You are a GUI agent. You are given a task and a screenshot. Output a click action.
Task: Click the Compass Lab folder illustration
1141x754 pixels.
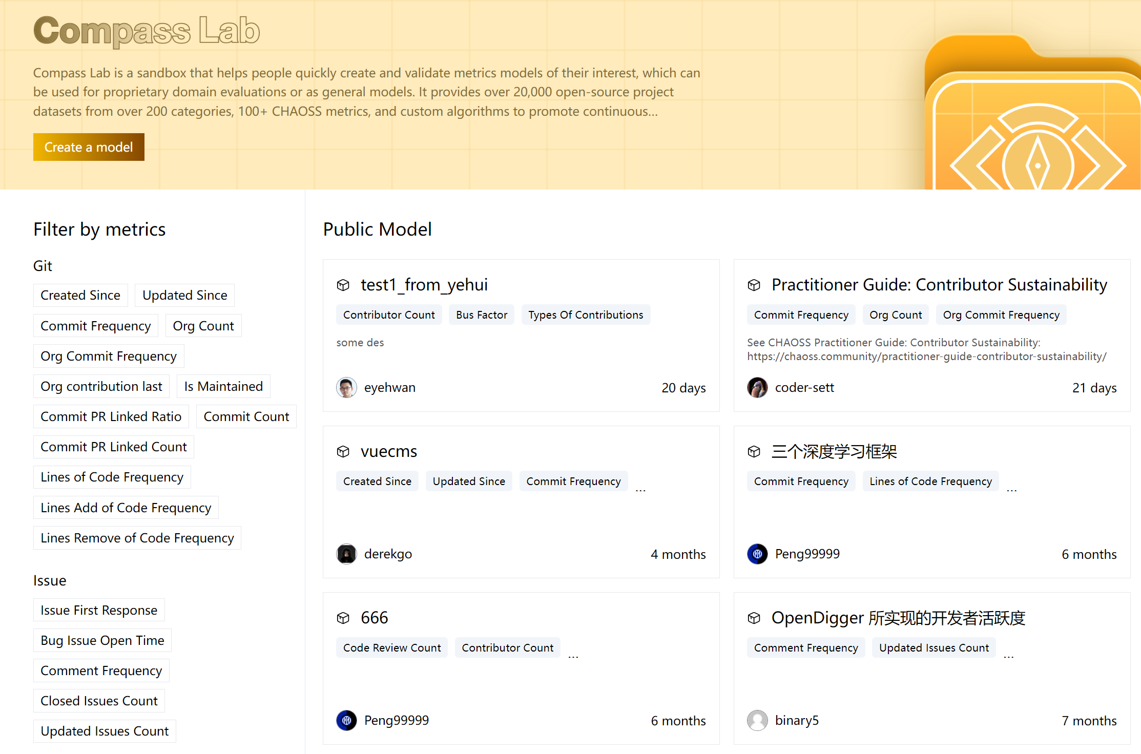click(x=1032, y=113)
